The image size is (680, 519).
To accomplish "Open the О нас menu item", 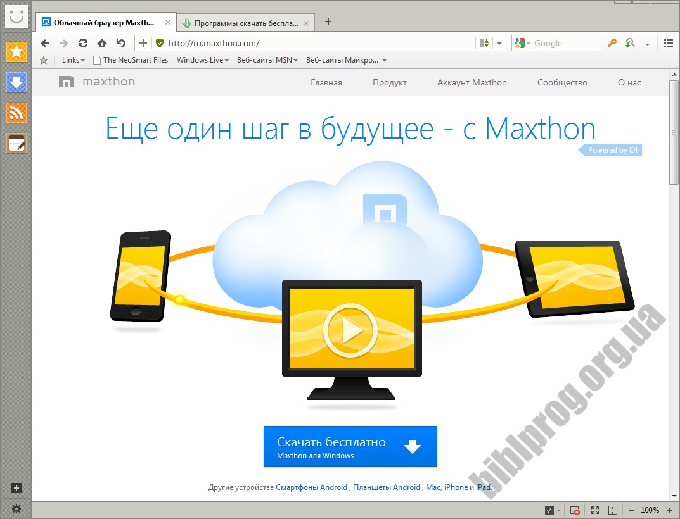I will [x=629, y=82].
